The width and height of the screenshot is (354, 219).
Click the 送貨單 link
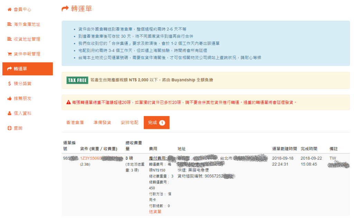click(x=155, y=211)
